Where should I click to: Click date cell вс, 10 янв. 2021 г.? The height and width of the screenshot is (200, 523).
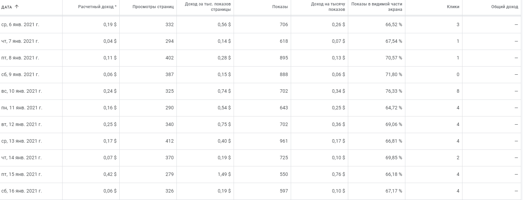(22, 91)
